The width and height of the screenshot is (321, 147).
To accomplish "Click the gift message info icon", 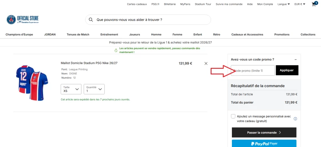I will [295, 119].
